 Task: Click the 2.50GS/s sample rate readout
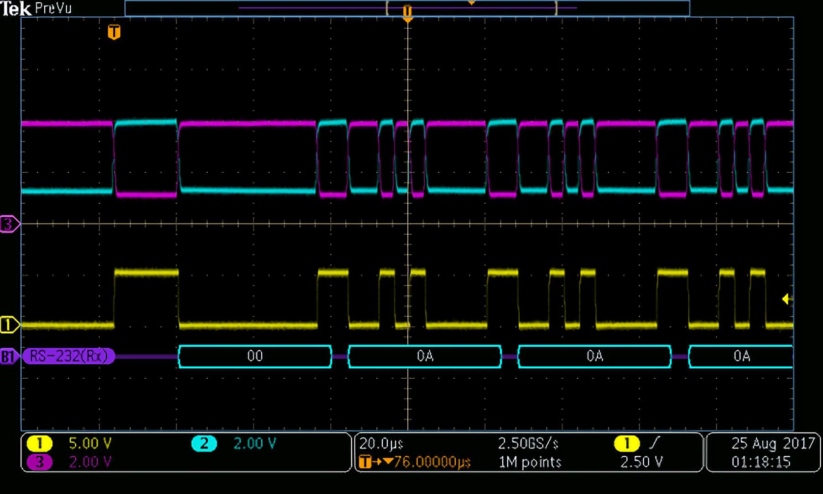[528, 443]
